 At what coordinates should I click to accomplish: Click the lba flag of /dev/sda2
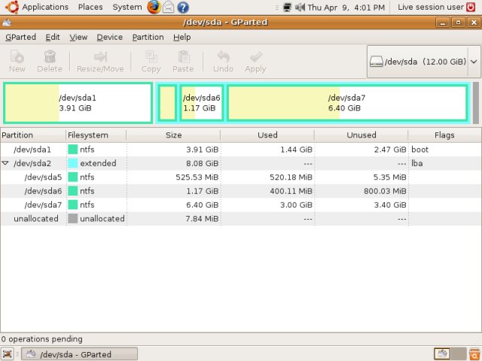click(x=416, y=163)
